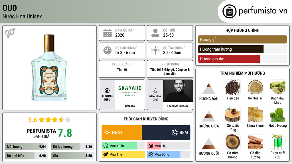Screen dimensions: 292x164
Task: Click the Leonardo Lucheze perfumer name
Action: [178, 106]
